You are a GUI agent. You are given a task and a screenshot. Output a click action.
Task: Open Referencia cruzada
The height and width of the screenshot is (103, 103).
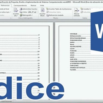click(55, 15)
